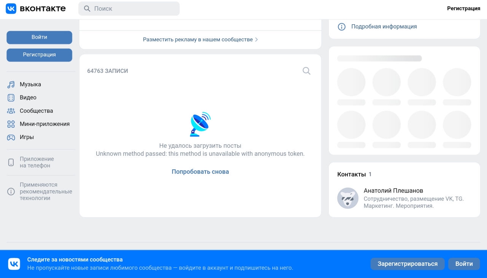Click the sidebar Войти button
This screenshot has width=487, height=278.
click(39, 37)
